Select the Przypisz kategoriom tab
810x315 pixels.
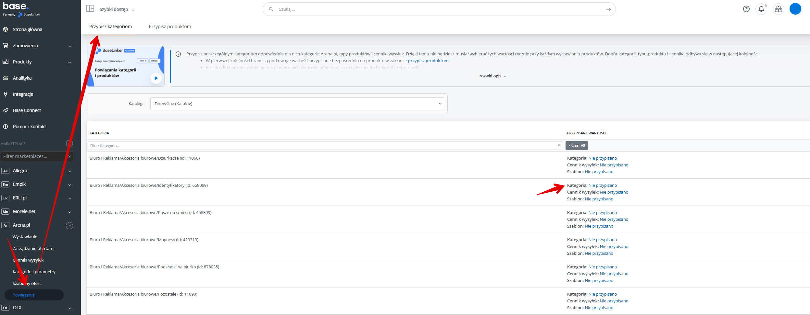pos(110,27)
